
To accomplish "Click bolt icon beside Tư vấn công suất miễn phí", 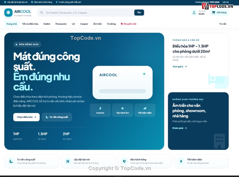I will pos(57,2).
